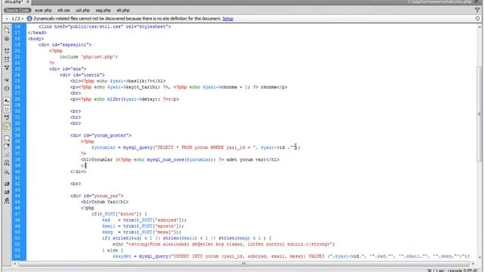Click the link href stil.css line
Viewport: 484px width, 272px height.
(104, 26)
